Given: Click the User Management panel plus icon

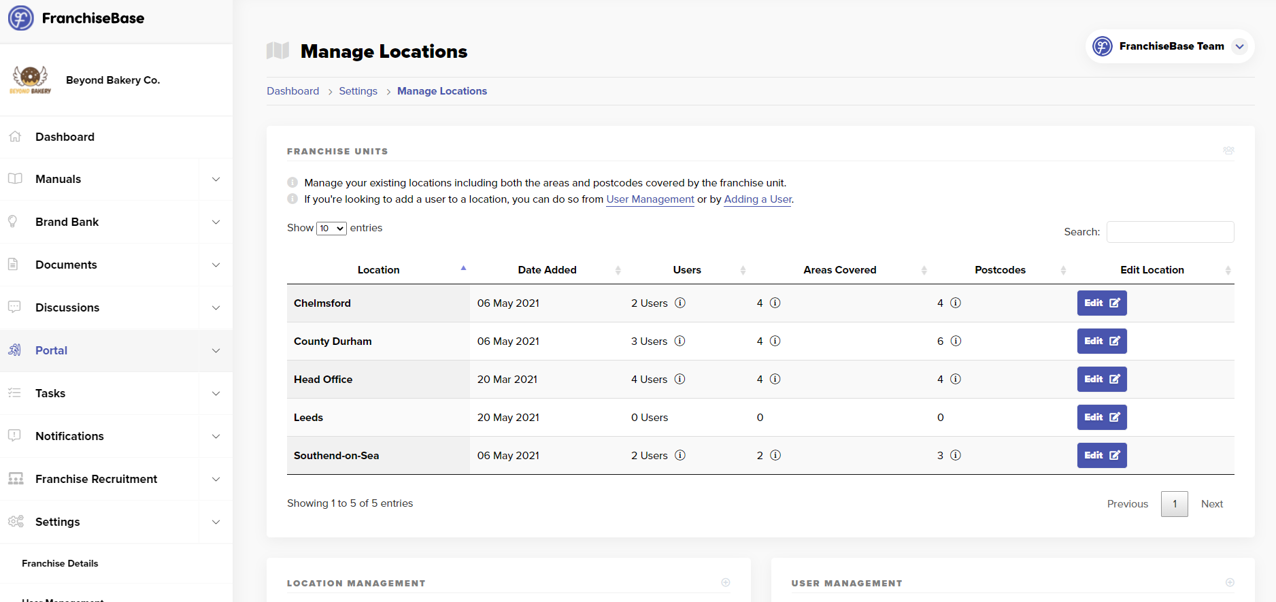Looking at the screenshot, I should coord(1230,582).
